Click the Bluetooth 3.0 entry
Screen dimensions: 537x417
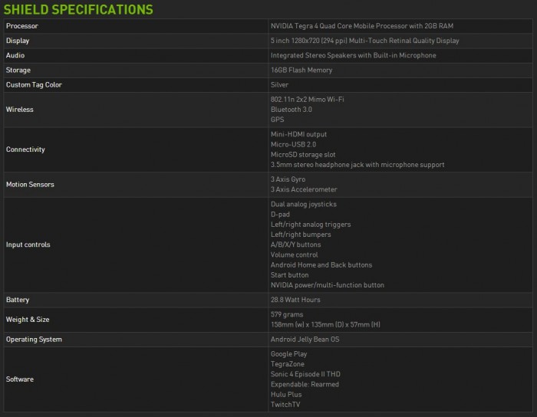[292, 109]
